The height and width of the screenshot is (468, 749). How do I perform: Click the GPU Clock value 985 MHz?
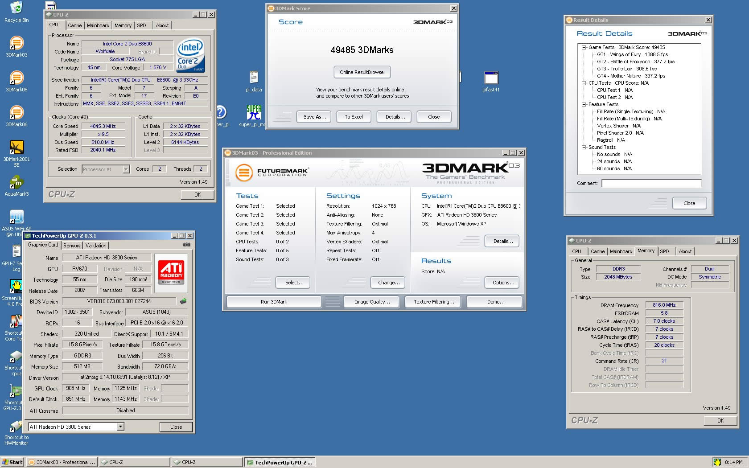pyautogui.click(x=75, y=388)
